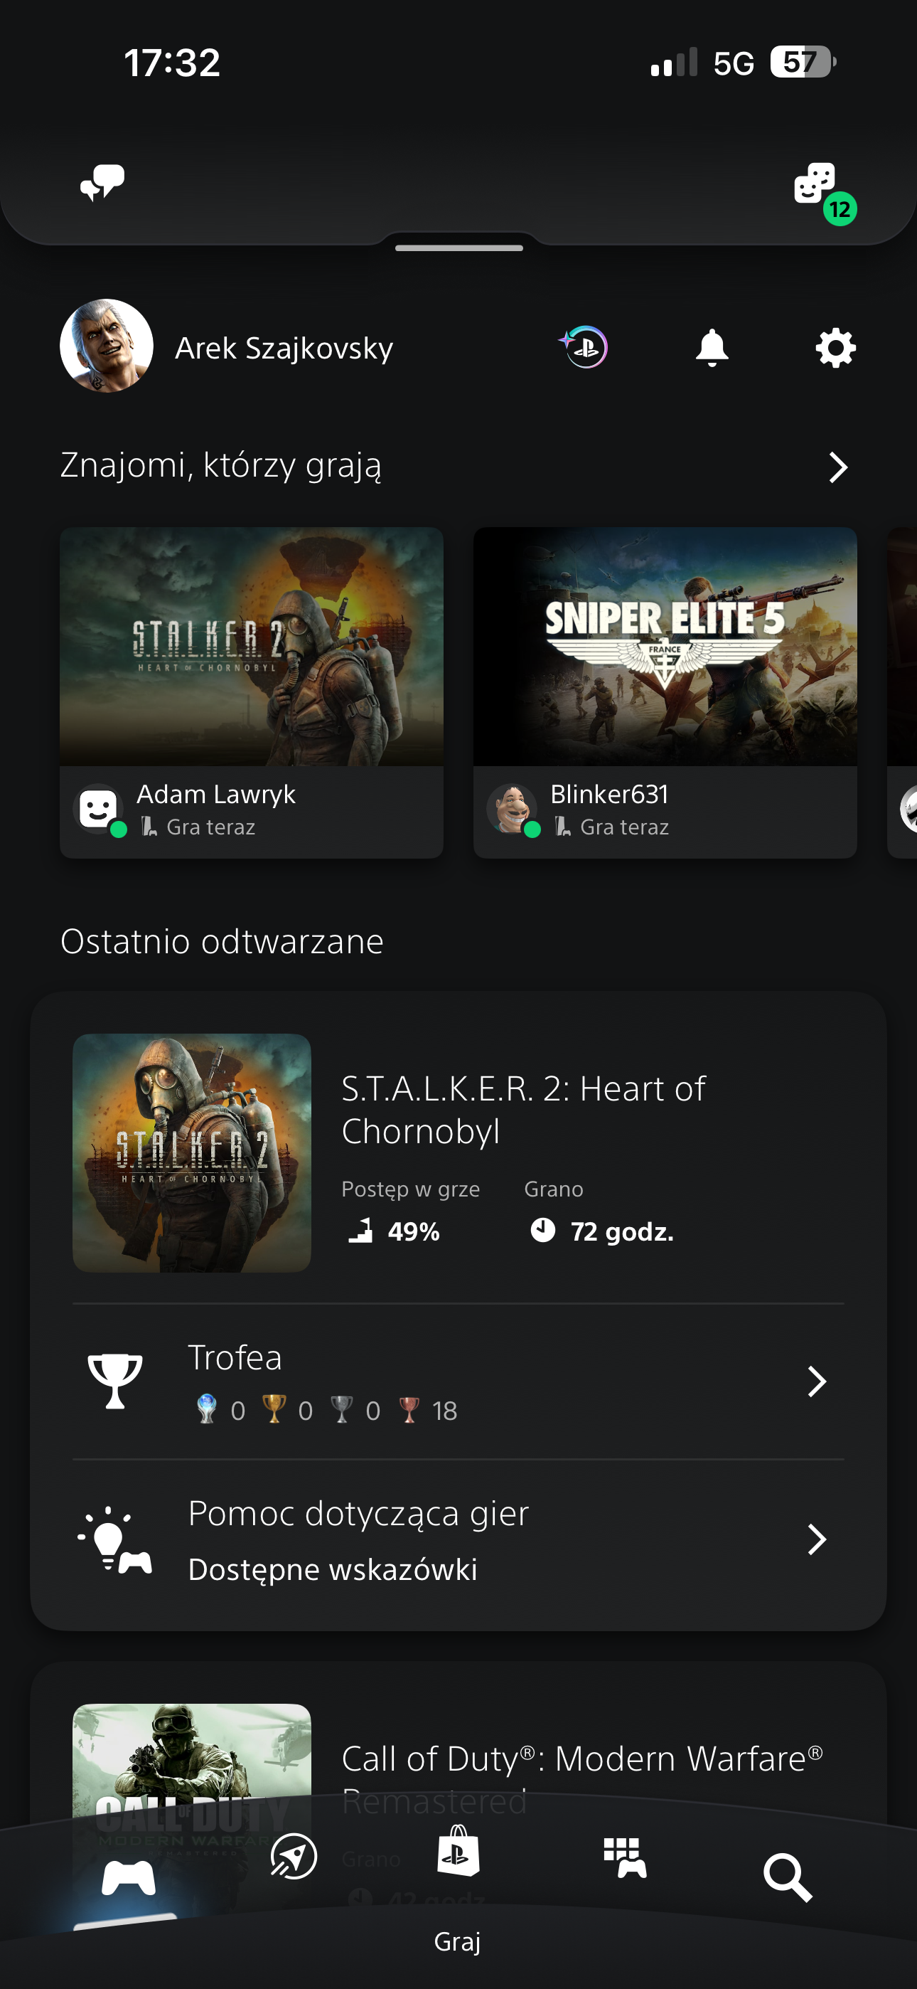Tap the search magnifier icon

(x=788, y=1878)
